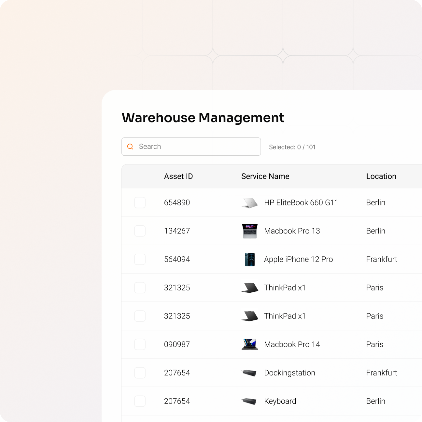Focus the Search input field
The width and height of the screenshot is (422, 422).
point(191,147)
